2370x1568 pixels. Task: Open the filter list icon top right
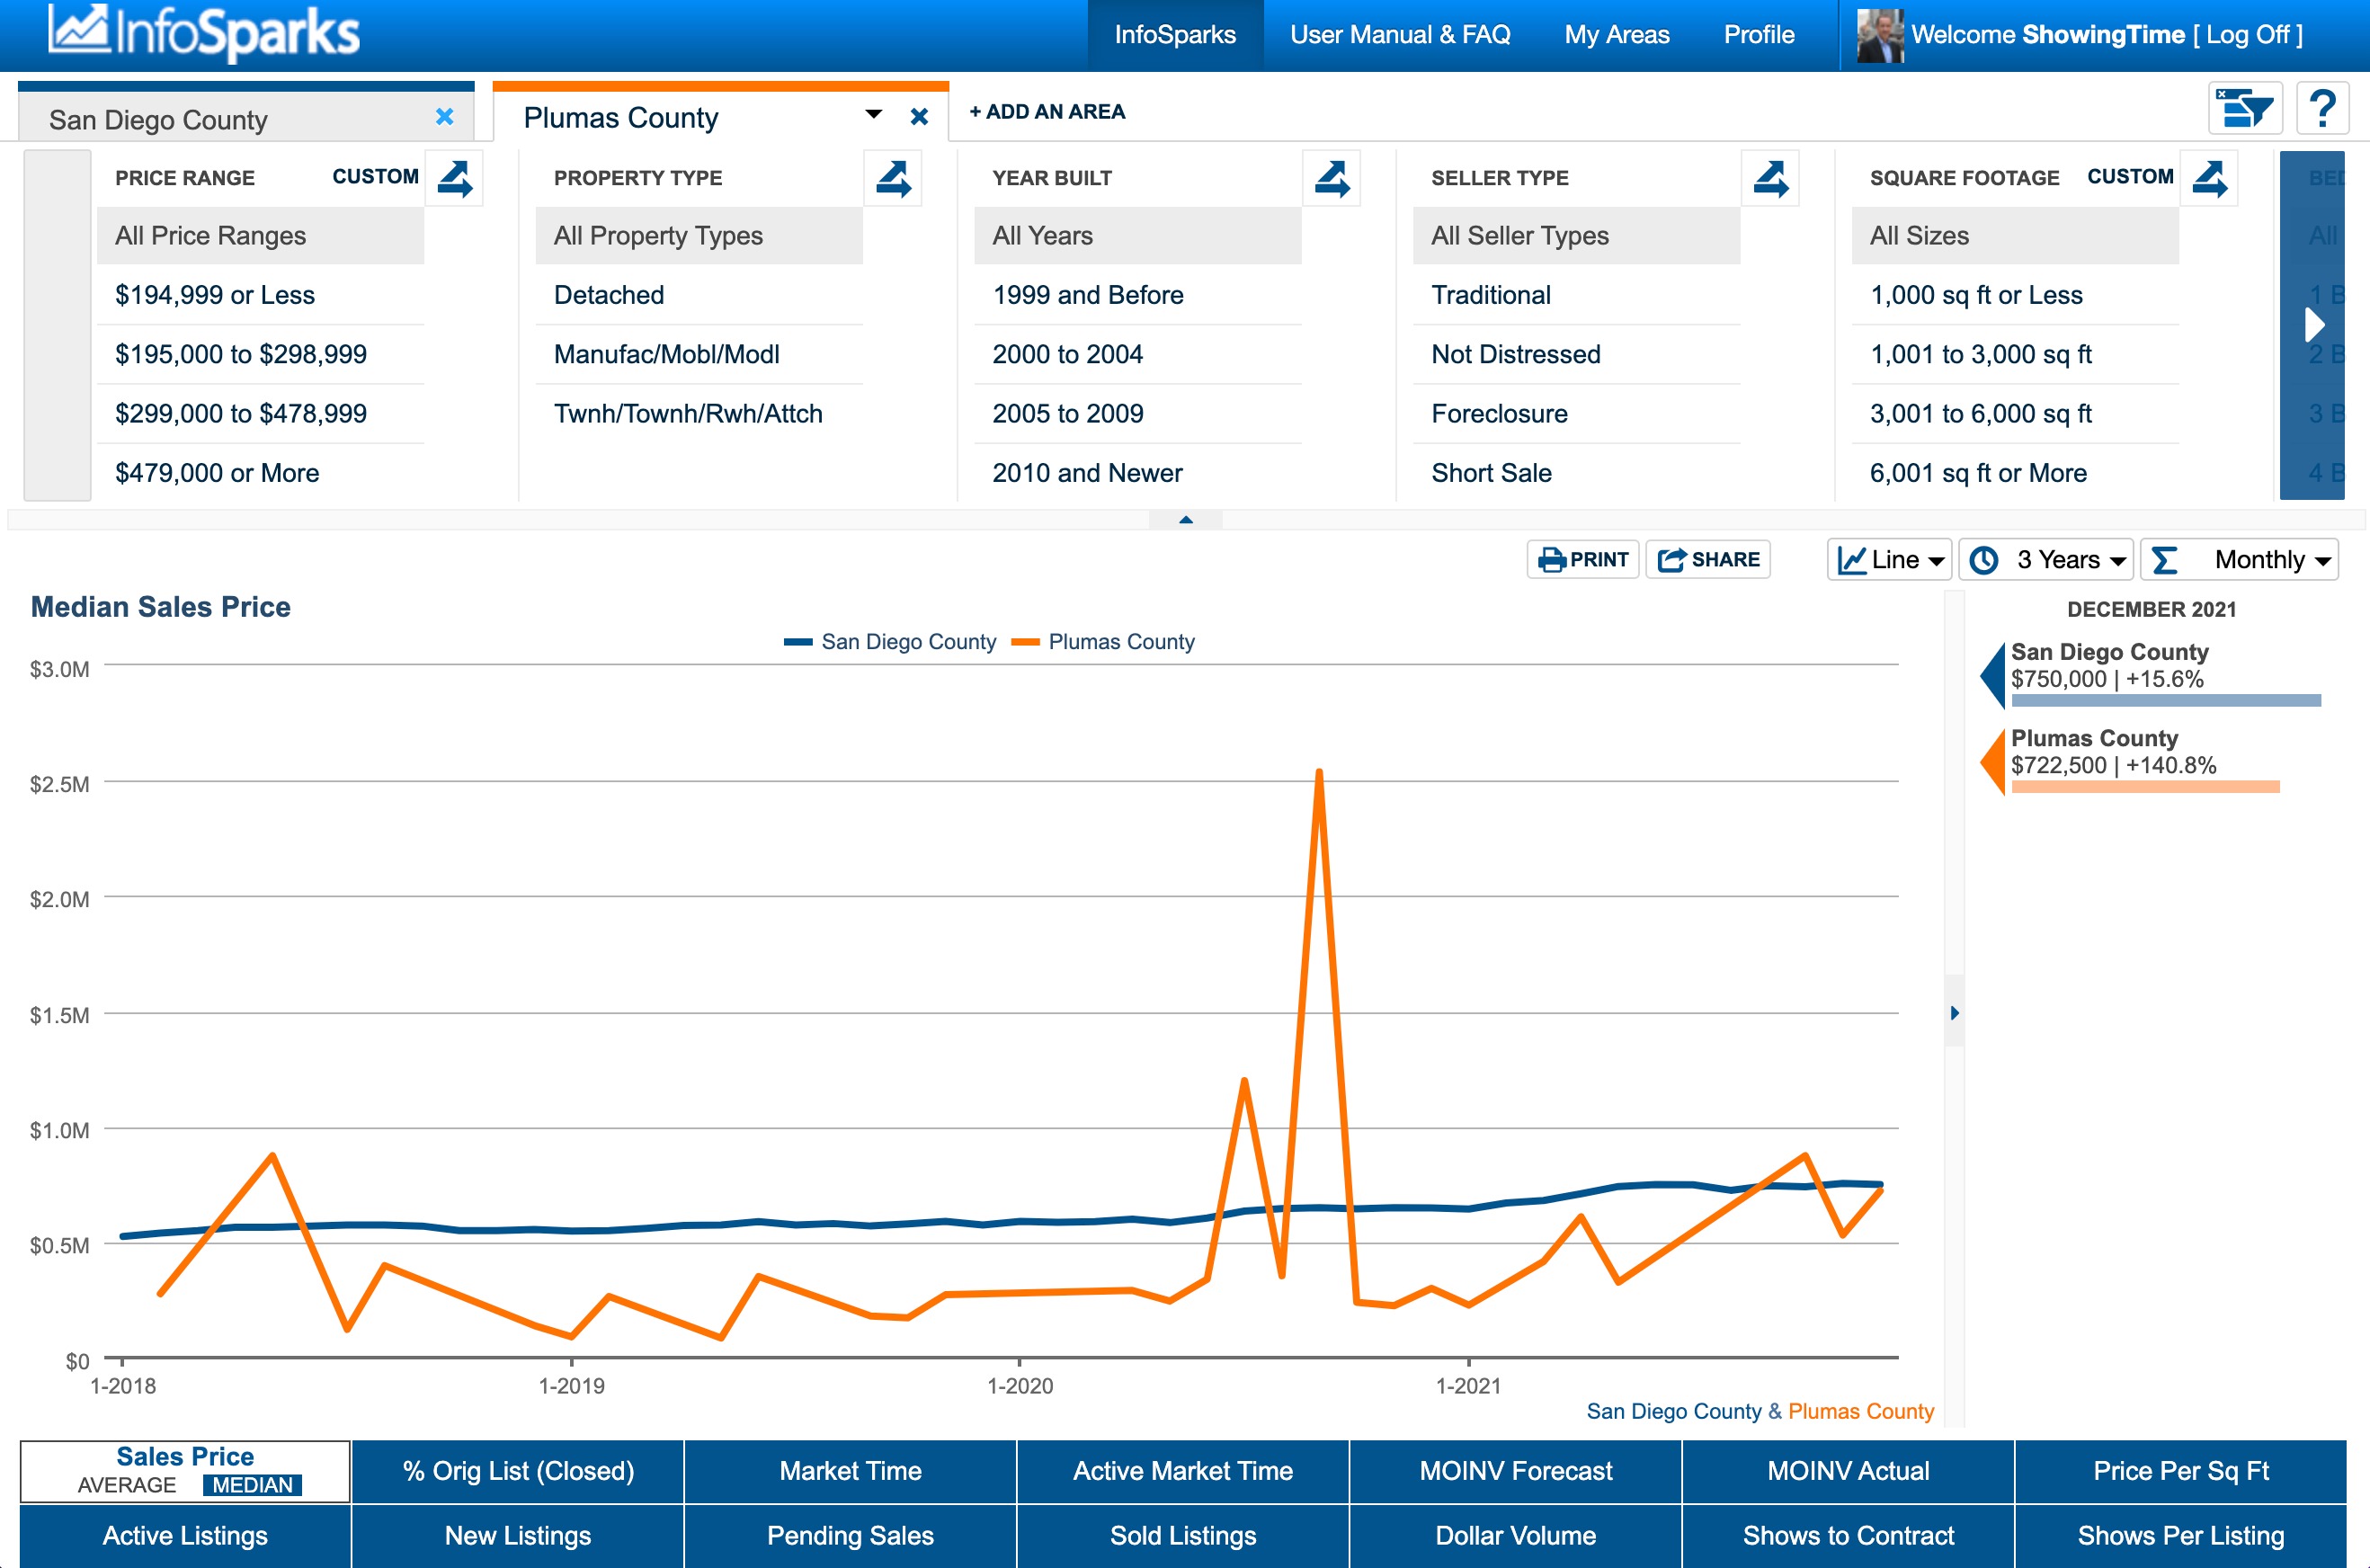(2244, 108)
